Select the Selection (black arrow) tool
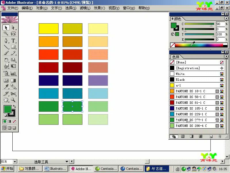Viewport: 230px width, 173px height. click(x=6, y=27)
